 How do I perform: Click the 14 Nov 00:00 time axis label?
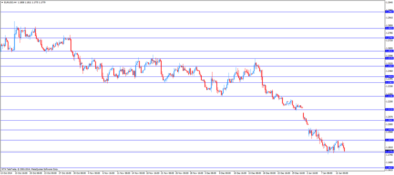[138, 173]
